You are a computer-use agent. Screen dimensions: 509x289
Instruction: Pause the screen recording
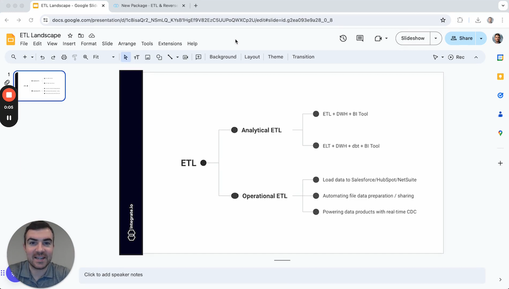tap(9, 118)
